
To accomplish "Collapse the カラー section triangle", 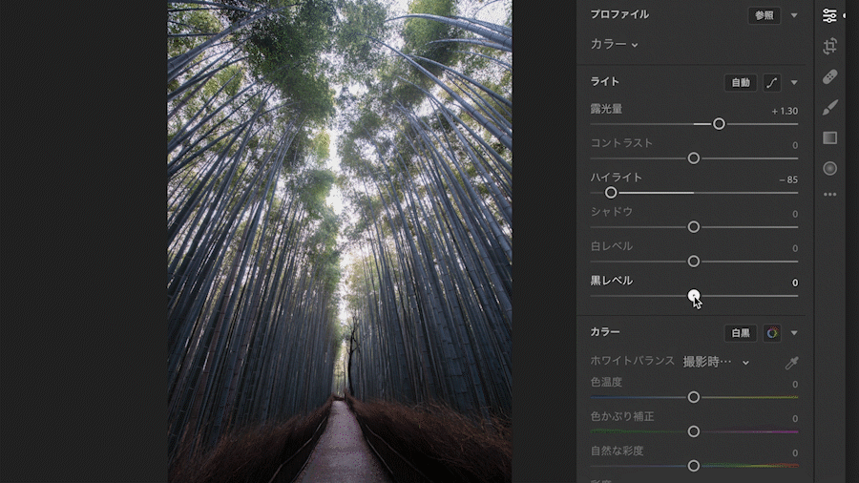I will click(x=794, y=333).
